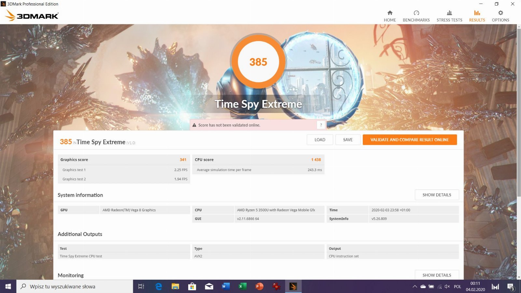Click the CPU instruction set cell
Image resolution: width=521 pixels, height=293 pixels.
click(x=393, y=256)
